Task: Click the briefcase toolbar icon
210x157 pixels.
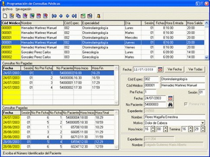Action: coord(90,16)
